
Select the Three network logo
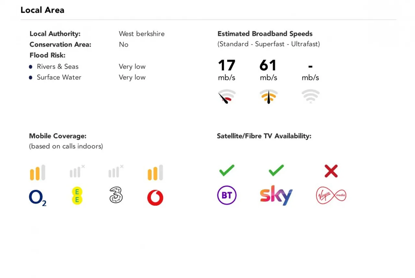[116, 195]
